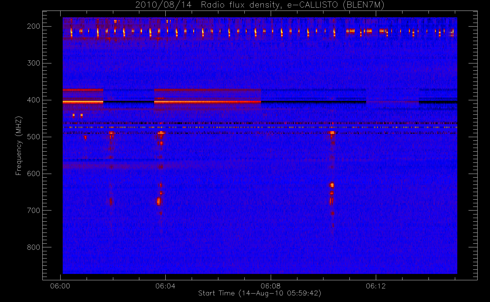This screenshot has width=490, height=302.
Task: Click the 400 frequency tick label
Action: 33,100
